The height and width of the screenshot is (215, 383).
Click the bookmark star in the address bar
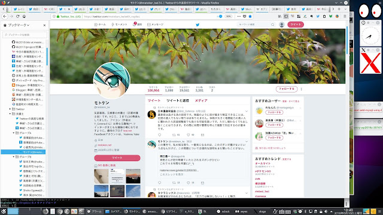pos(250,16)
